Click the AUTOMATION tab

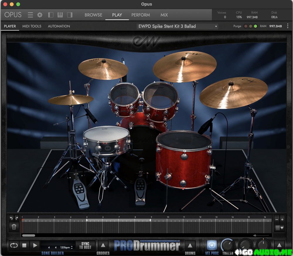pos(59,26)
